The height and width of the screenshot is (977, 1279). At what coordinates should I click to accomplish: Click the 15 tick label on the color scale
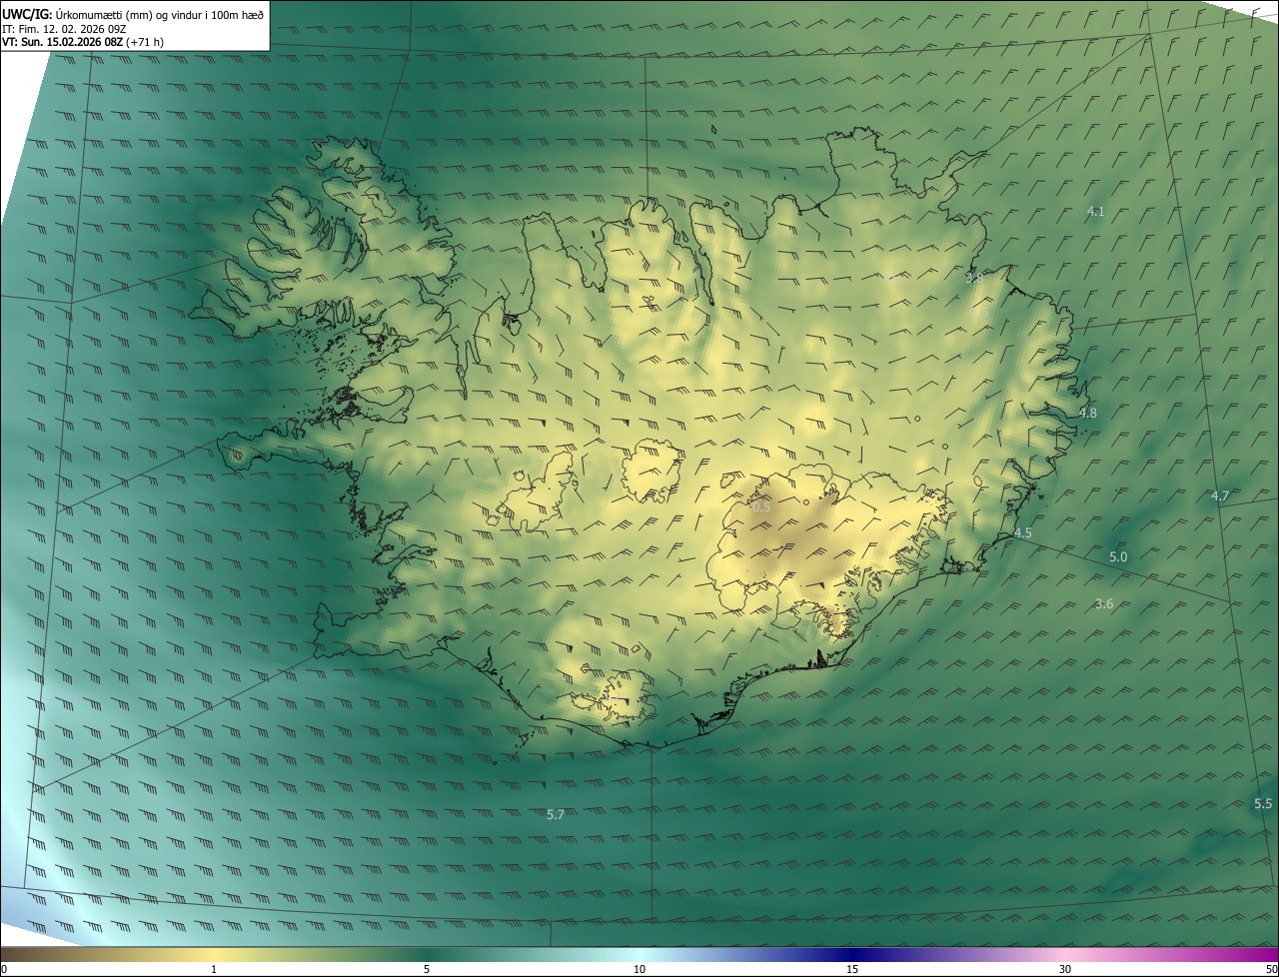tap(852, 969)
